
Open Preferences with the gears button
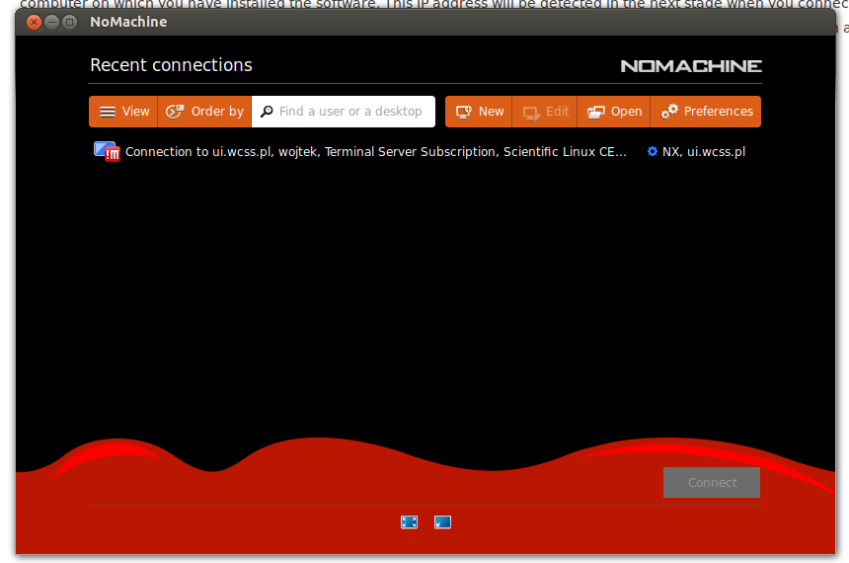point(706,112)
